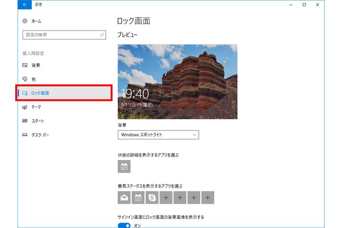Minimize the Settings window

291,5
